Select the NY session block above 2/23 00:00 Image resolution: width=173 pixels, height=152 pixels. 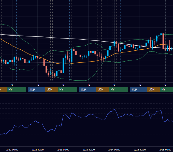[67, 89]
